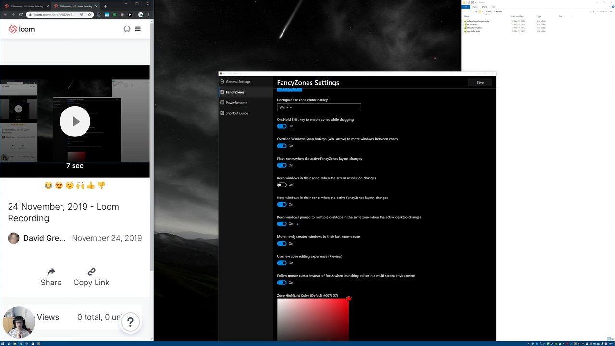This screenshot has height=346, width=615.
Task: Click the zone editor hotkey field
Action: [x=319, y=107]
